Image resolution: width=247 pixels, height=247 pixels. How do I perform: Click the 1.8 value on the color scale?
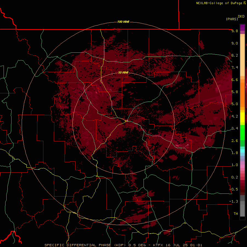[x=235, y=153]
